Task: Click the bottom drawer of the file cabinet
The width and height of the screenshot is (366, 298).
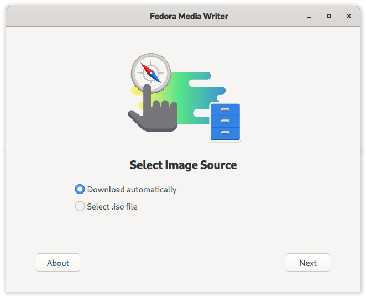Action: (225, 133)
